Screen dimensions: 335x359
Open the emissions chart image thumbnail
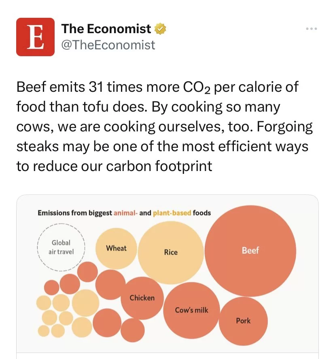(167, 277)
